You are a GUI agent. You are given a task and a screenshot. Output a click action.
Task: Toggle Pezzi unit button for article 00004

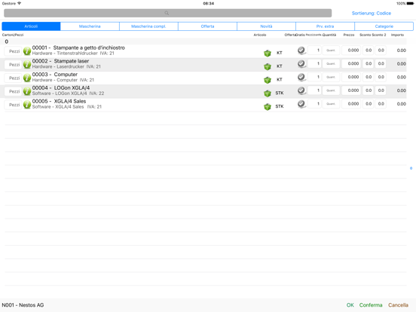[14, 91]
